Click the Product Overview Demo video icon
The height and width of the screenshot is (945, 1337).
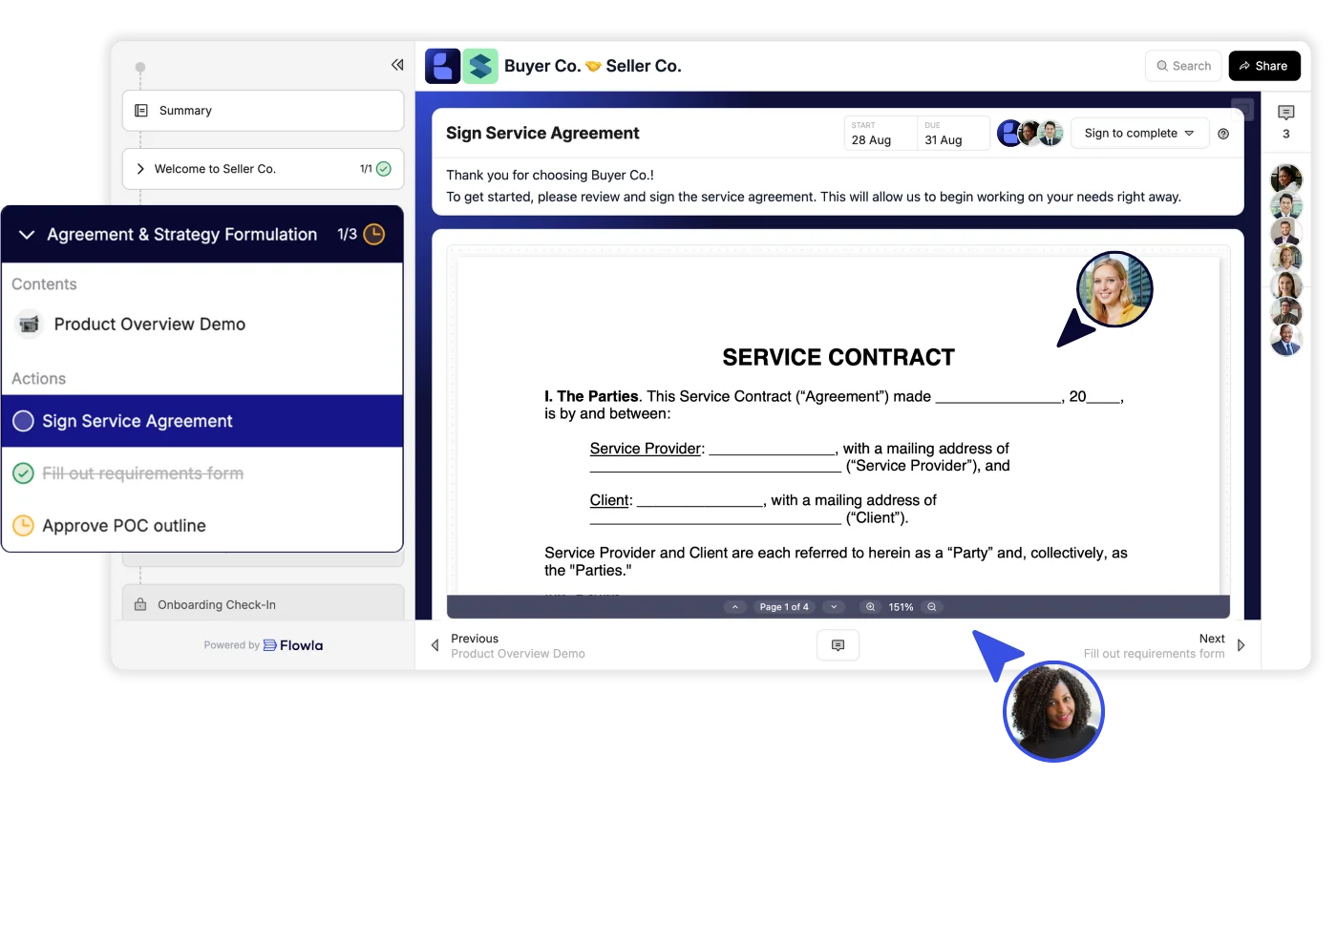point(30,325)
